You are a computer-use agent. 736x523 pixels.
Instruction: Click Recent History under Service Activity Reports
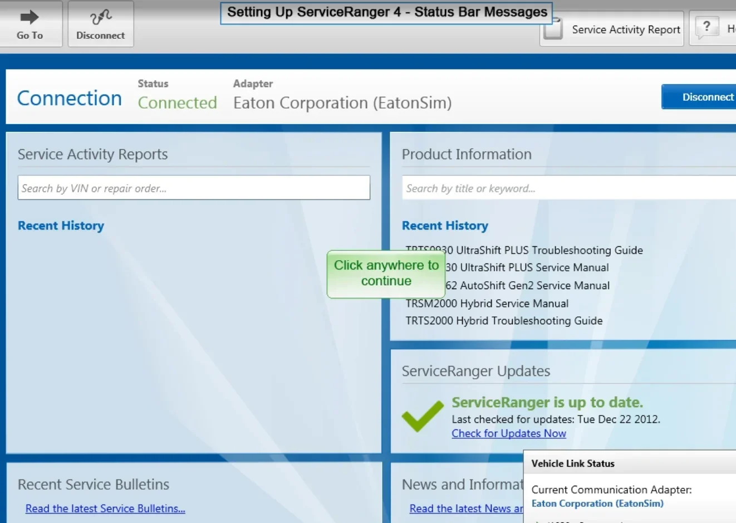pos(61,226)
